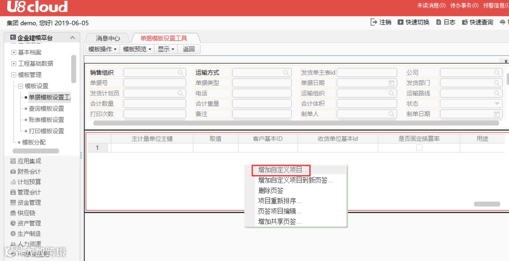Click the 资产管理 module icon
Image resolution: width=509 pixels, height=261 pixels.
tap(13, 223)
